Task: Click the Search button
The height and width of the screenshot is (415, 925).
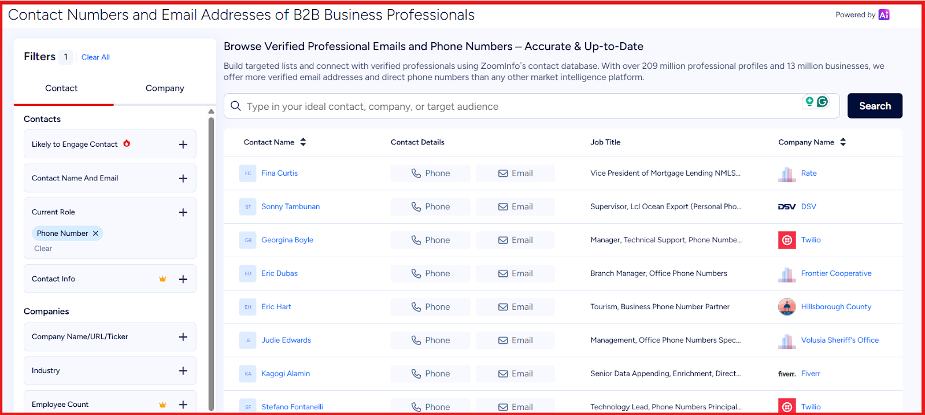Action: pos(875,106)
